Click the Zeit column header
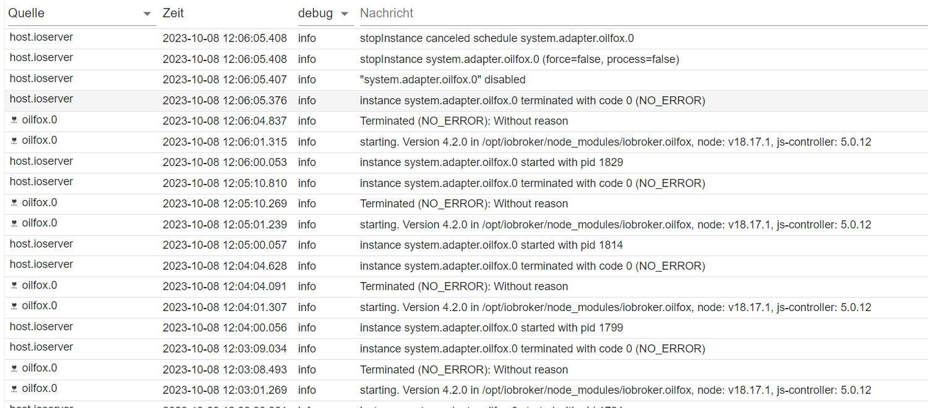This screenshot has width=928, height=408. (x=173, y=13)
